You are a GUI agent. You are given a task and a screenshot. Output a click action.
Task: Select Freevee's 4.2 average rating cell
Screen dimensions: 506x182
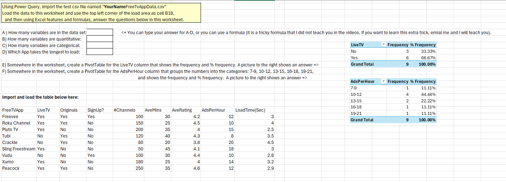(x=186, y=117)
